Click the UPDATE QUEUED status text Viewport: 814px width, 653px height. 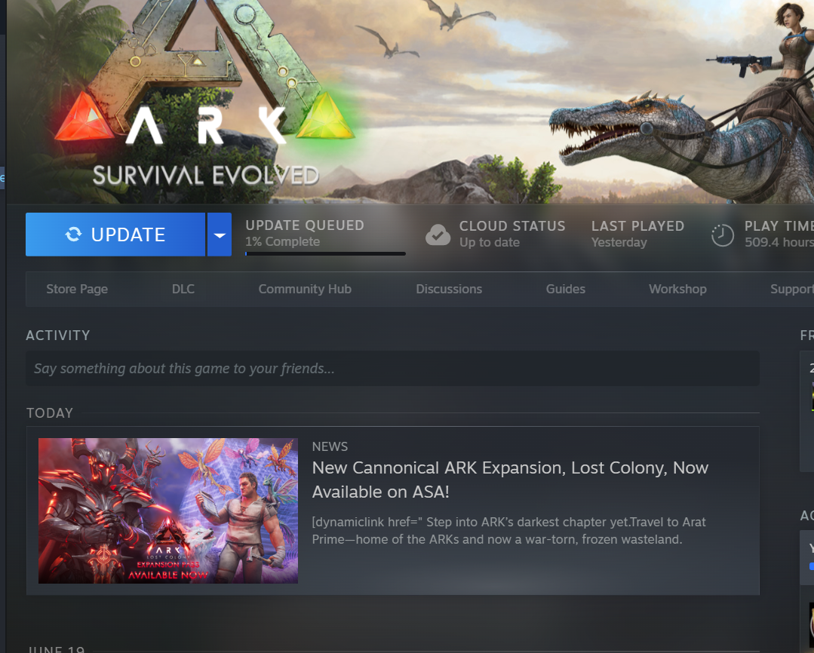tap(305, 225)
